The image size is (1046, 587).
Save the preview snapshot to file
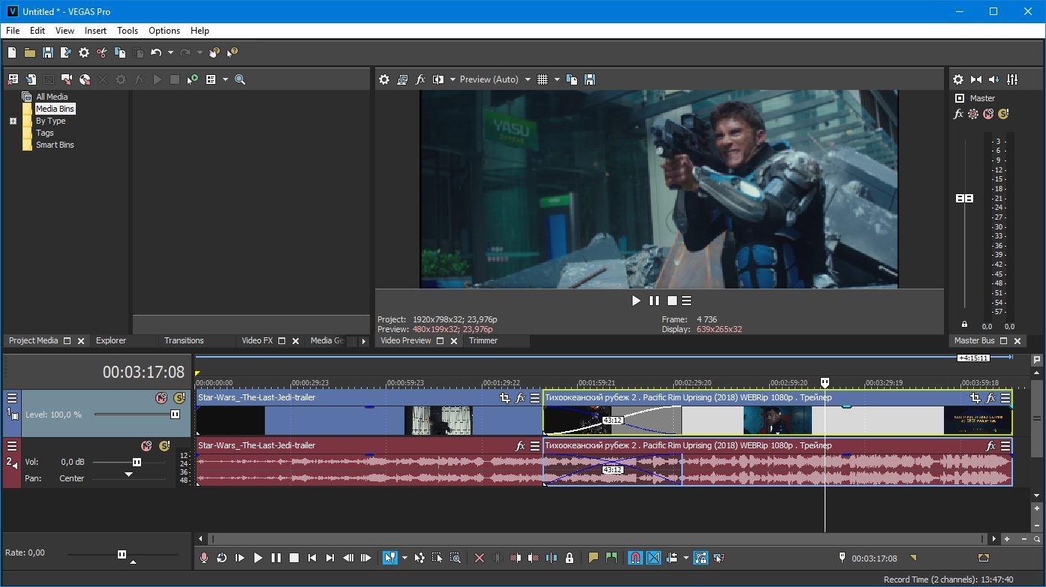(x=590, y=79)
